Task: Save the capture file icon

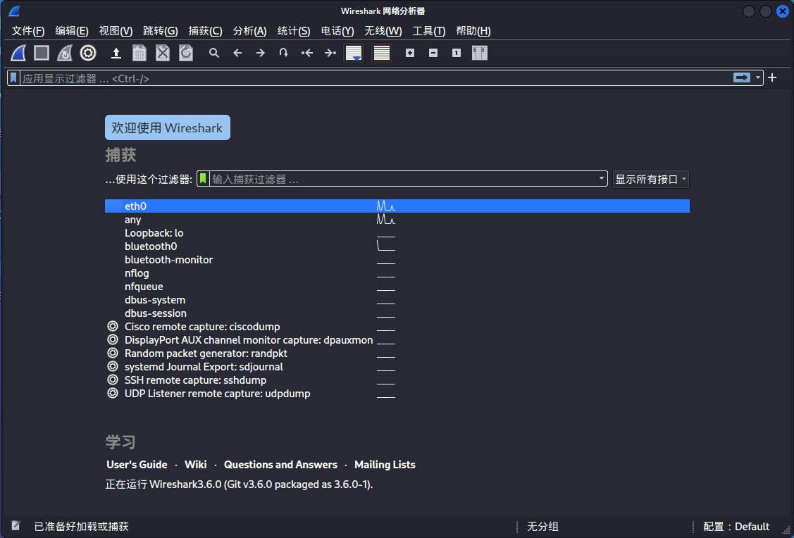Action: click(x=139, y=53)
